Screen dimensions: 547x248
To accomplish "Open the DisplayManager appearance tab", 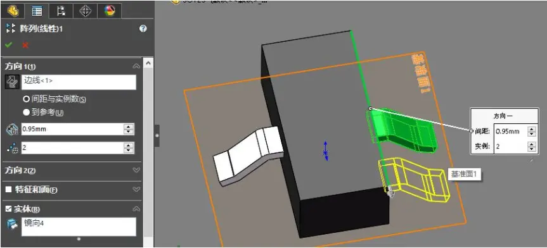I will point(109,11).
